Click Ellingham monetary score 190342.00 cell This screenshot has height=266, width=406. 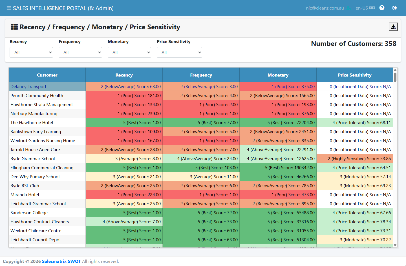(278, 167)
